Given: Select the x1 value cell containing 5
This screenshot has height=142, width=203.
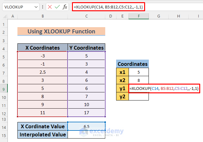Looking at the screenshot, I should (139, 72).
